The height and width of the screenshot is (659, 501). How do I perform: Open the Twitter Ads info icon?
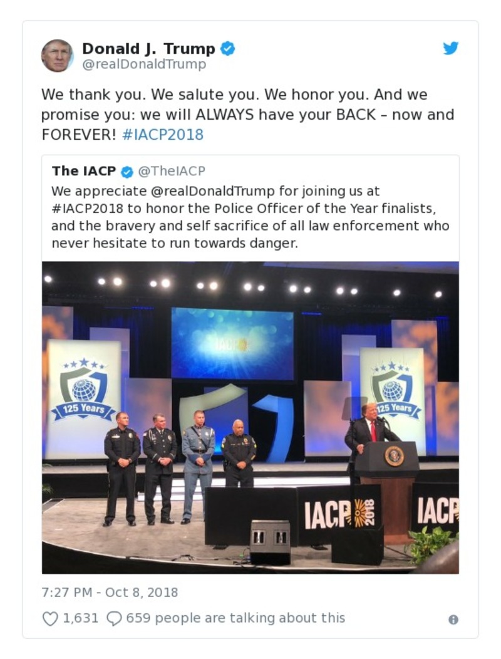click(x=453, y=620)
